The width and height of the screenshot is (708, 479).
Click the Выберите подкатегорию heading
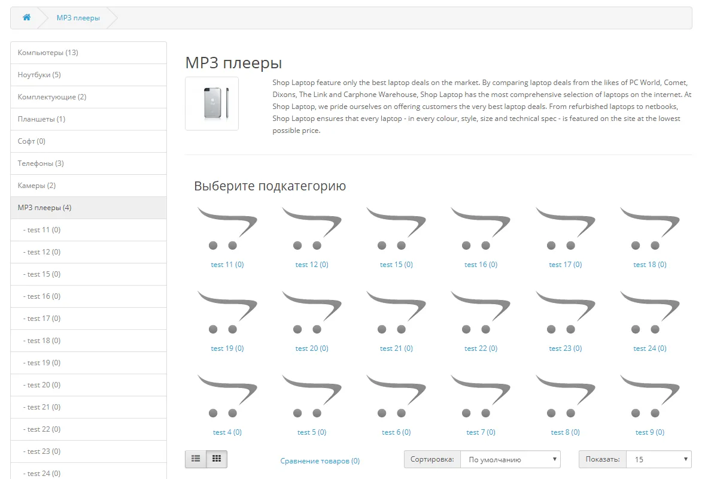pyautogui.click(x=269, y=186)
